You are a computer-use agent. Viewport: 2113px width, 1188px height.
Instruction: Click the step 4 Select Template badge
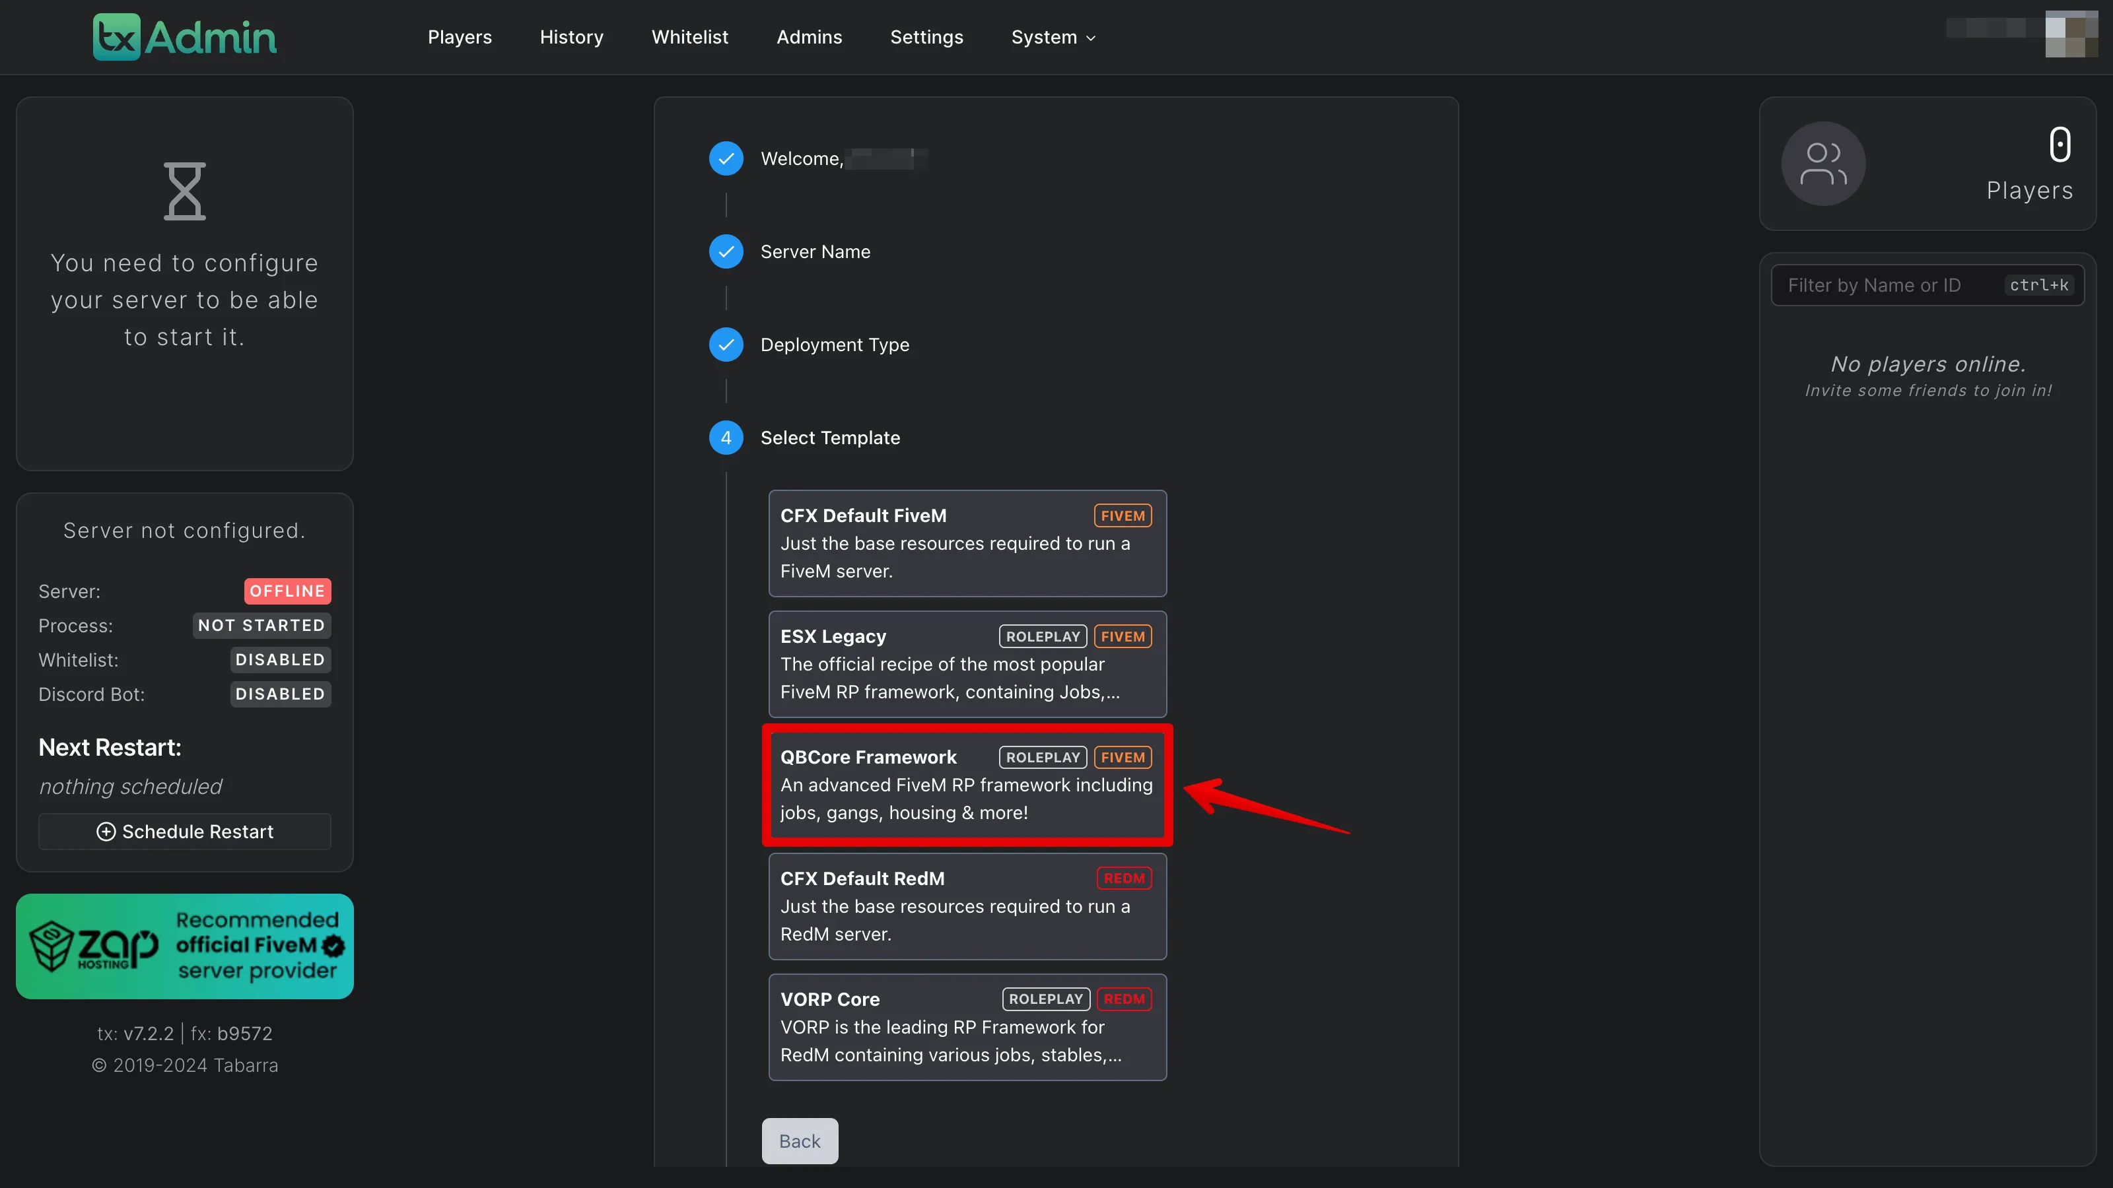click(x=726, y=438)
